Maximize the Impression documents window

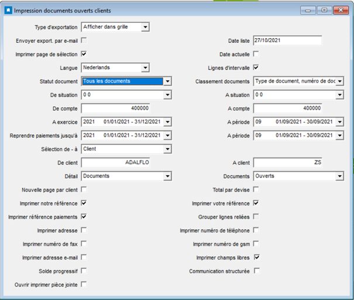pos(324,11)
